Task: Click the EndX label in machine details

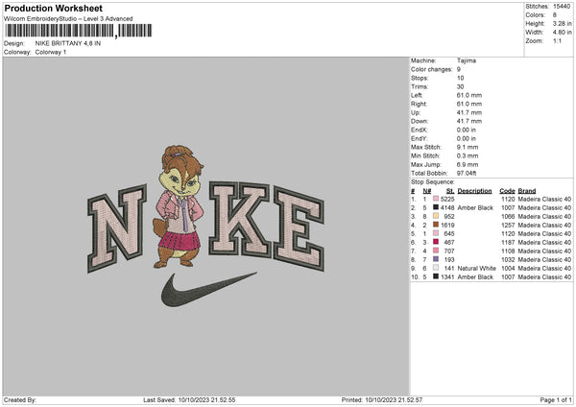Action: [420, 130]
